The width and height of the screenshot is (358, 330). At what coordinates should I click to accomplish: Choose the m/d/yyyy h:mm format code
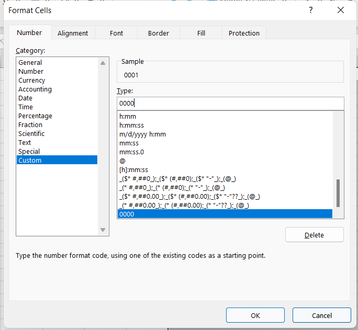(x=225, y=134)
